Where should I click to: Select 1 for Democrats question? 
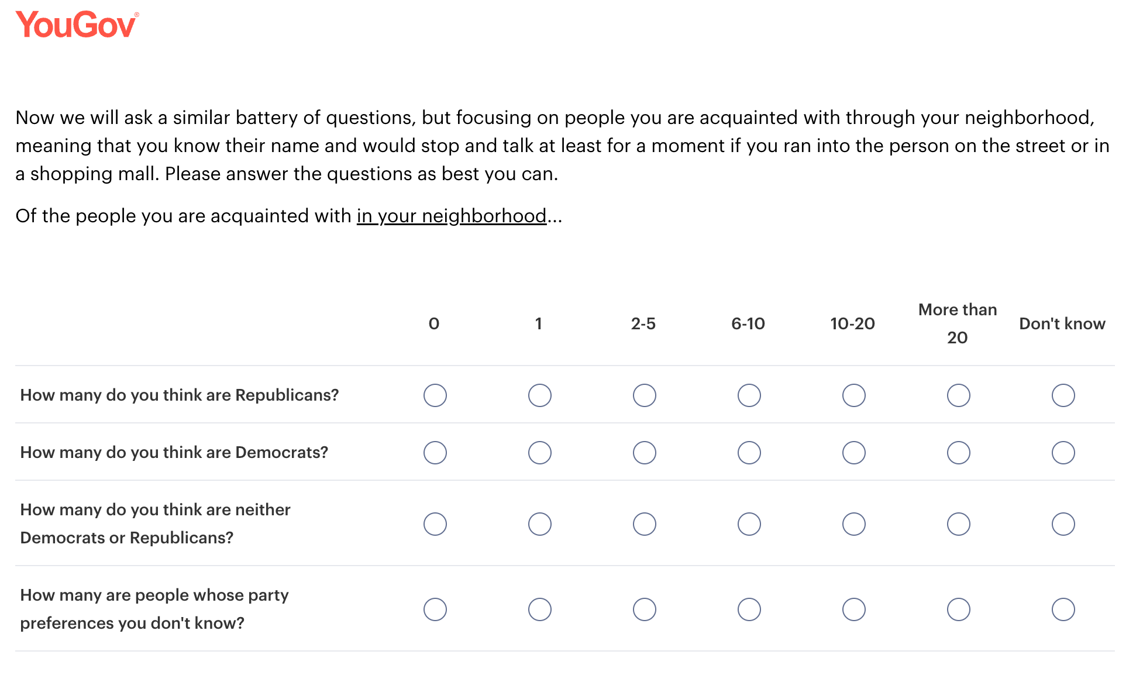(x=539, y=453)
